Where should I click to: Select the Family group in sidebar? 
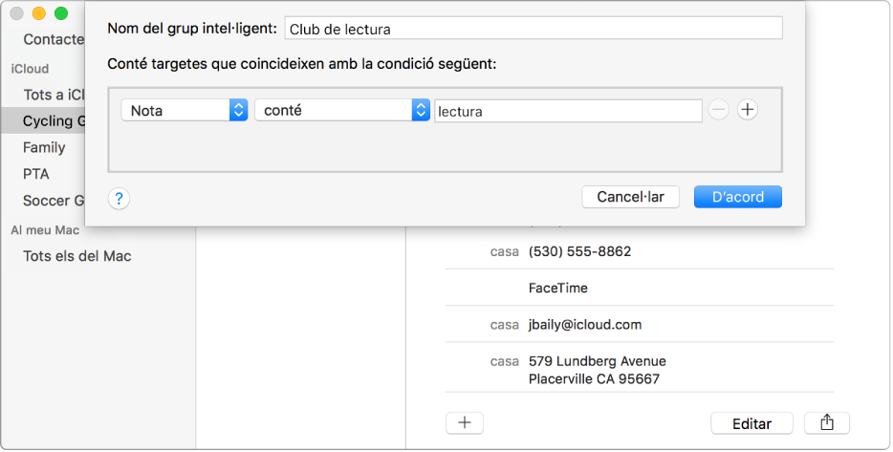[x=44, y=147]
